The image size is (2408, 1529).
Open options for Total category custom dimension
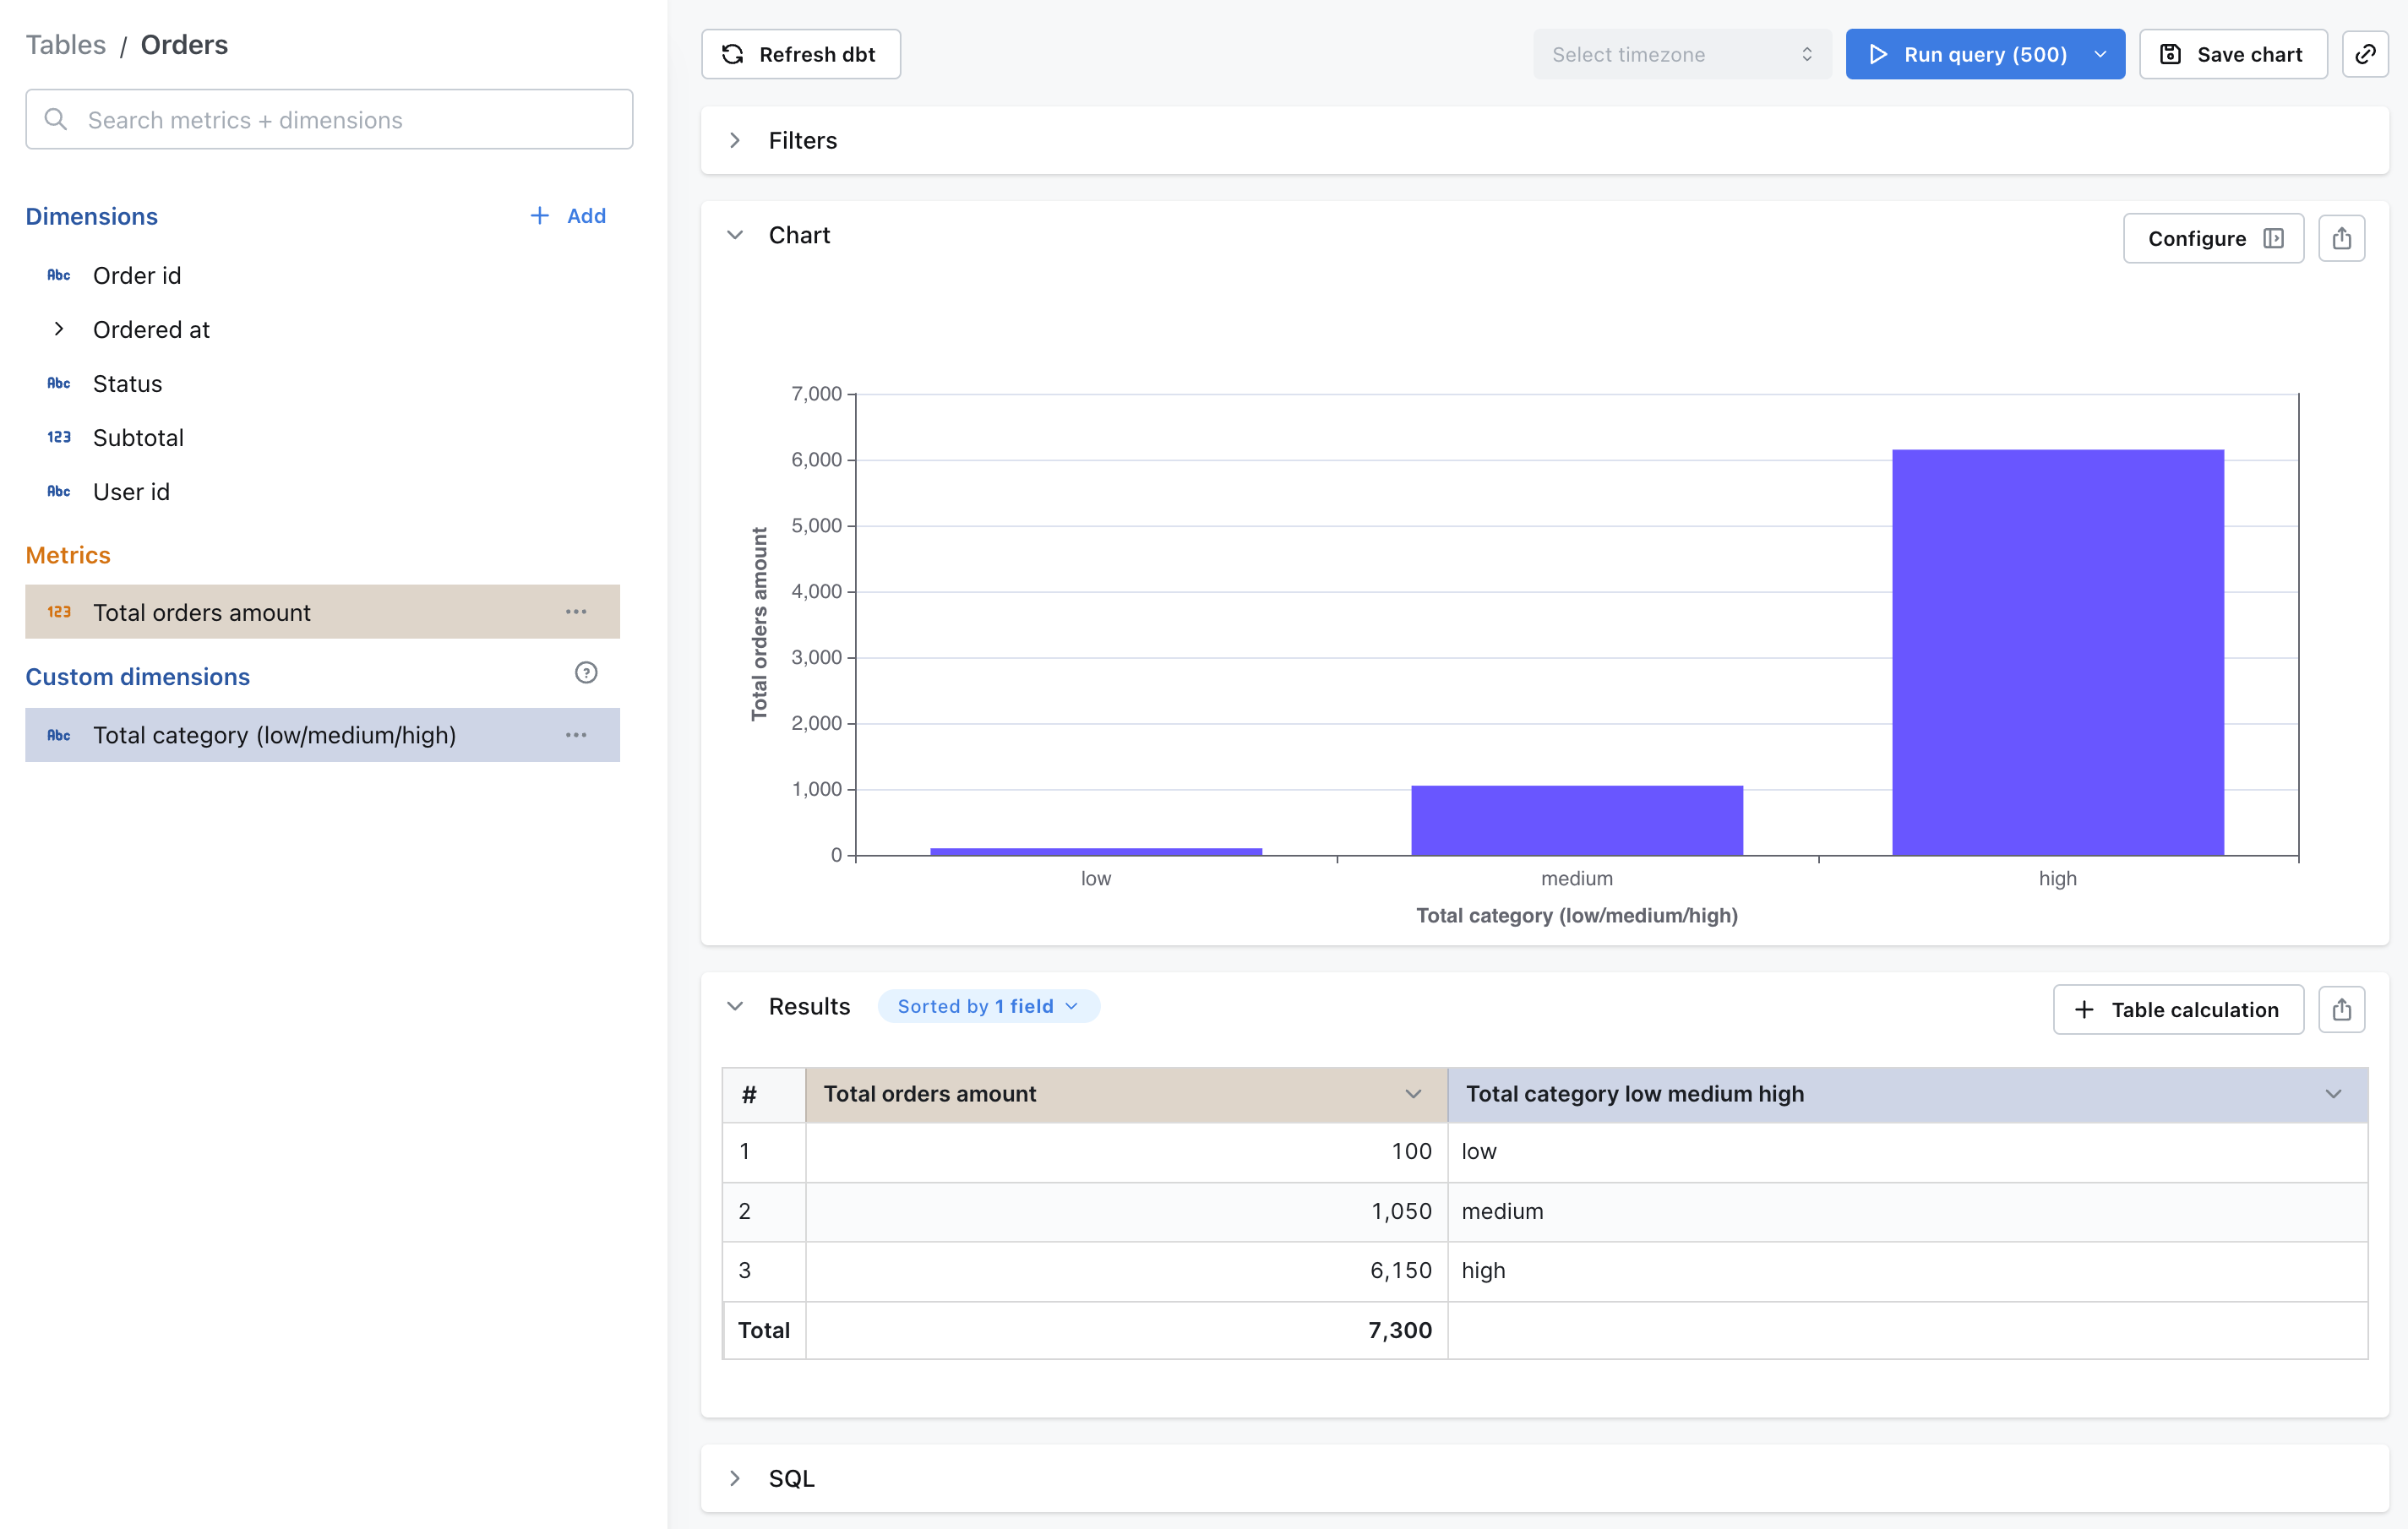pos(576,735)
